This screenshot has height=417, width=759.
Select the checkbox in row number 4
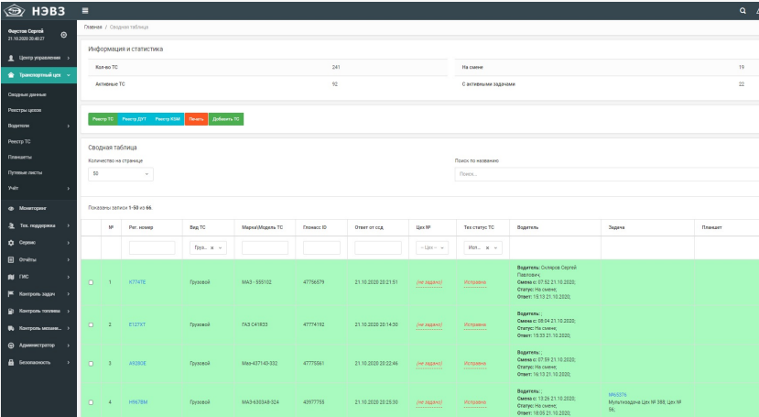[x=91, y=402]
